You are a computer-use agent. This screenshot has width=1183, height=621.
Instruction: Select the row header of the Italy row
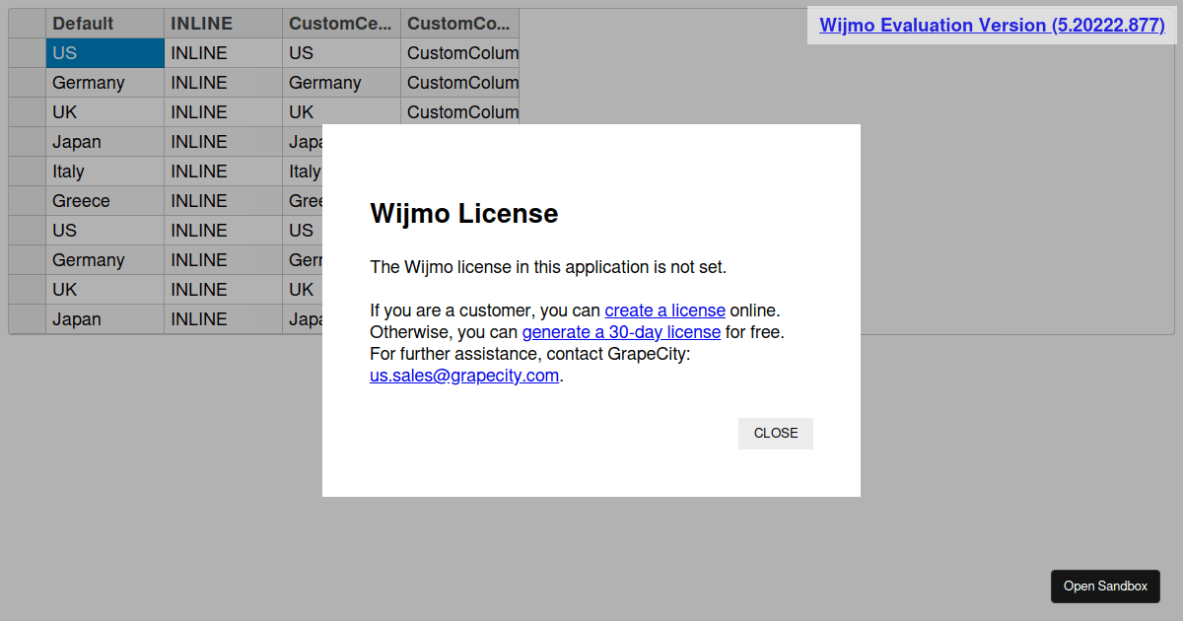click(27, 172)
